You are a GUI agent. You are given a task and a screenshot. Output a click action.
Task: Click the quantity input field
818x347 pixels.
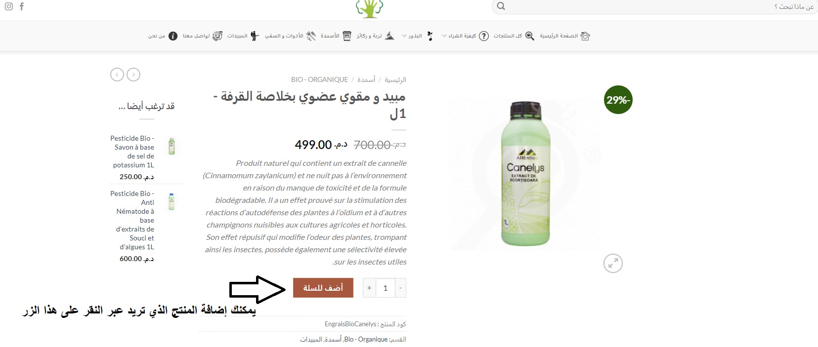point(385,288)
